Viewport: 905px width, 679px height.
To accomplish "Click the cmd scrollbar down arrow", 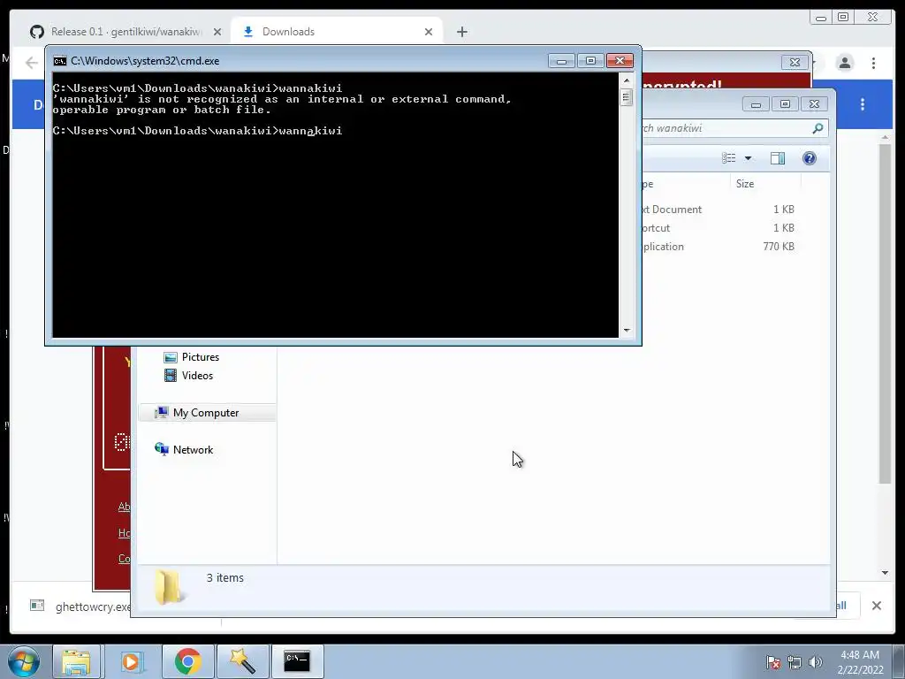I will pyautogui.click(x=627, y=331).
